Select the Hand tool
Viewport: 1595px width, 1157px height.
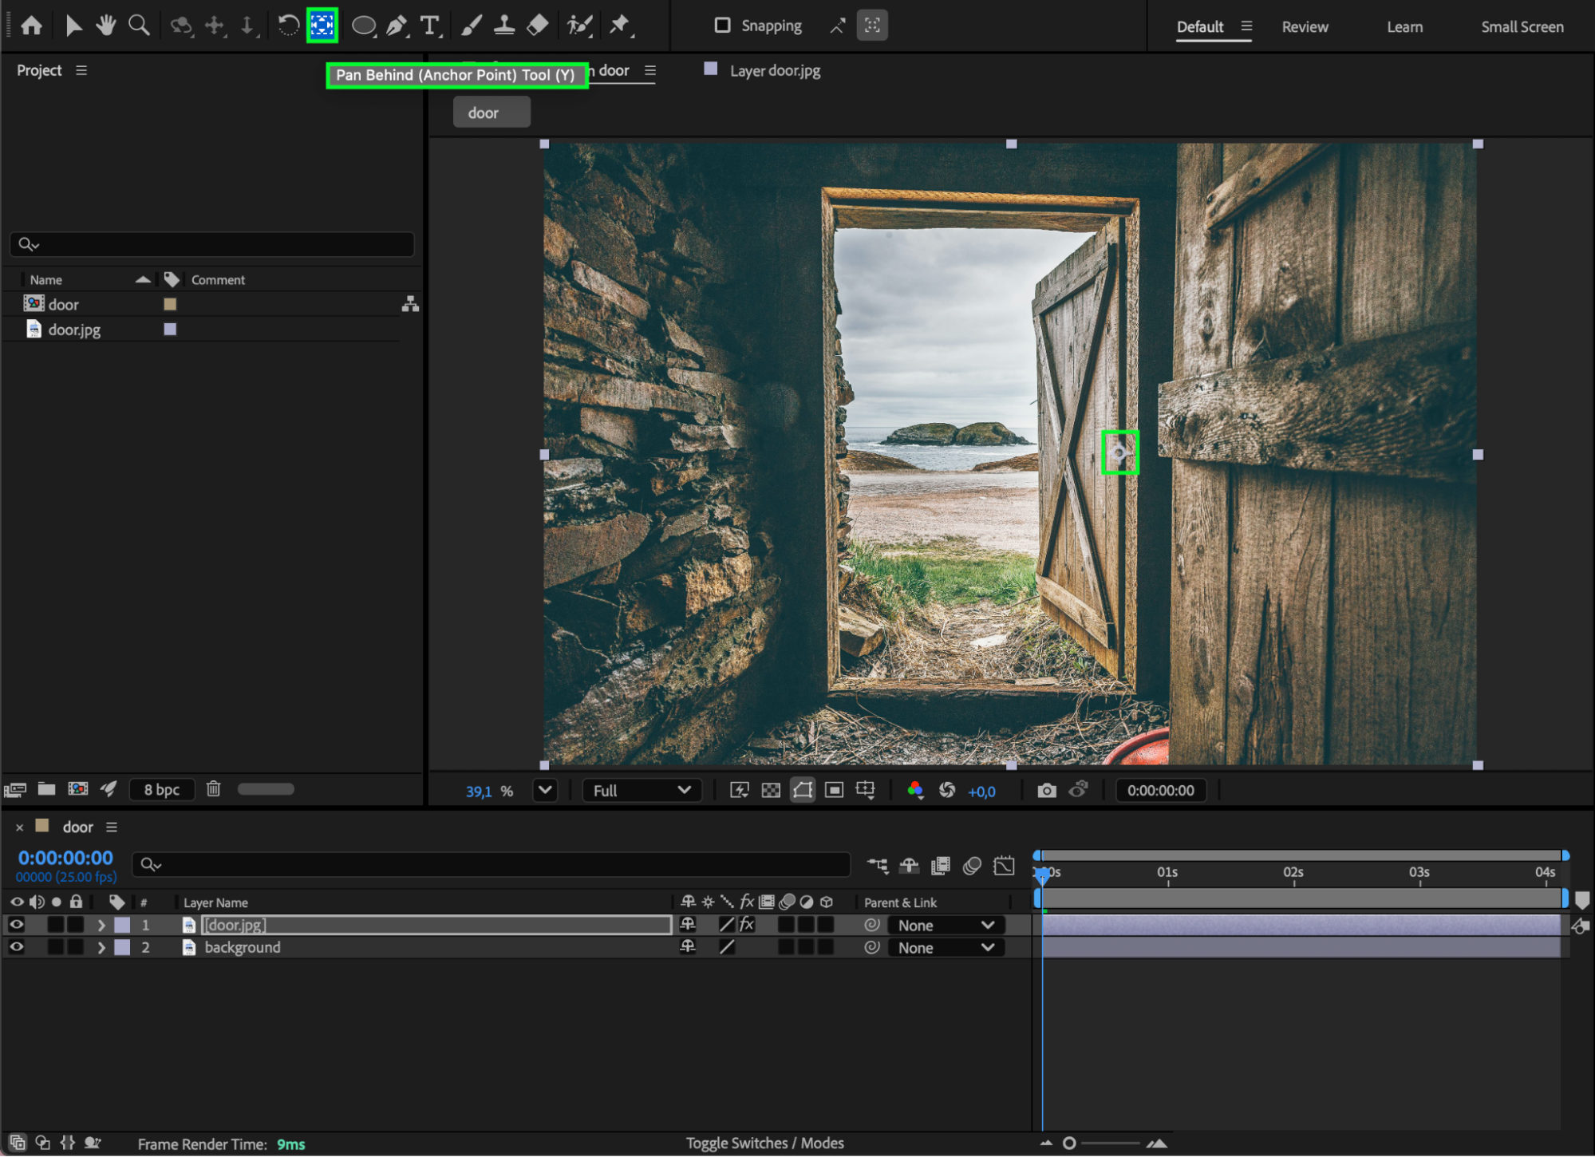click(x=105, y=26)
